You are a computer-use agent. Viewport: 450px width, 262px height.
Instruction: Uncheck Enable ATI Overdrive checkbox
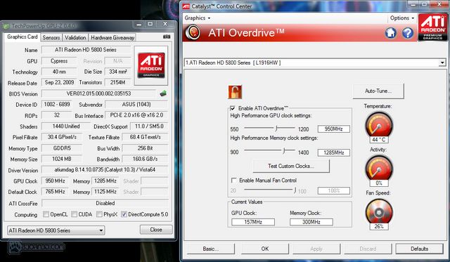(233, 108)
